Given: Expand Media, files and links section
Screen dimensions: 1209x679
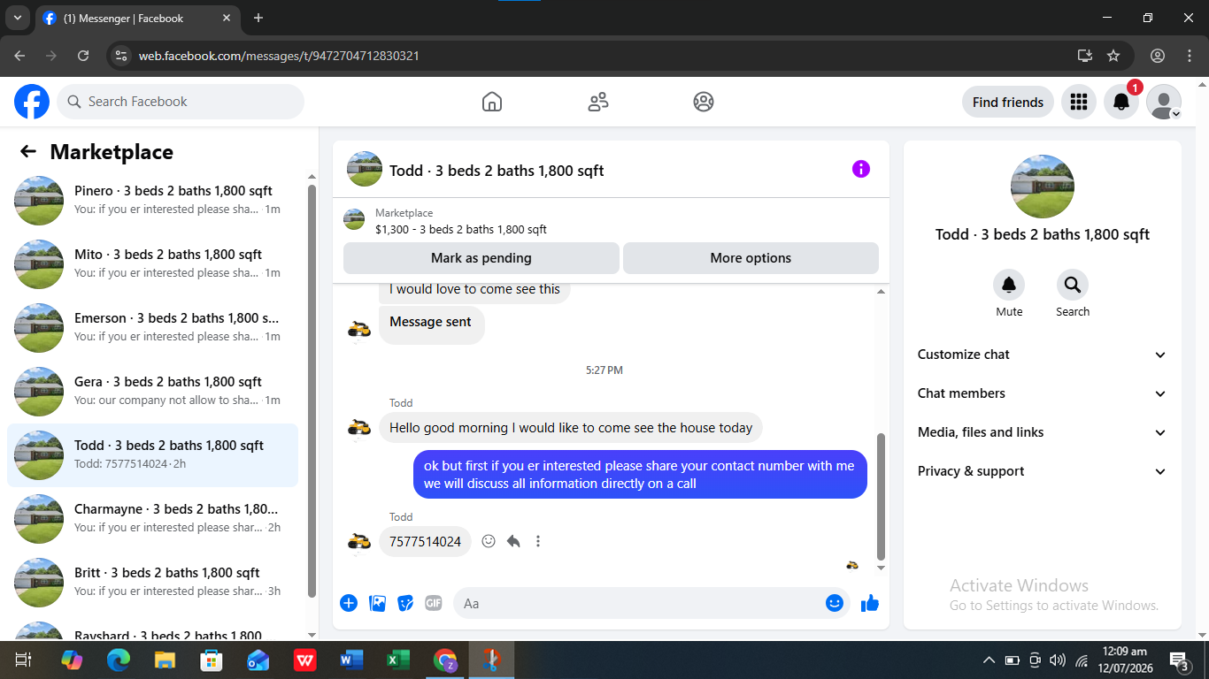Looking at the screenshot, I should pyautogui.click(x=1042, y=432).
